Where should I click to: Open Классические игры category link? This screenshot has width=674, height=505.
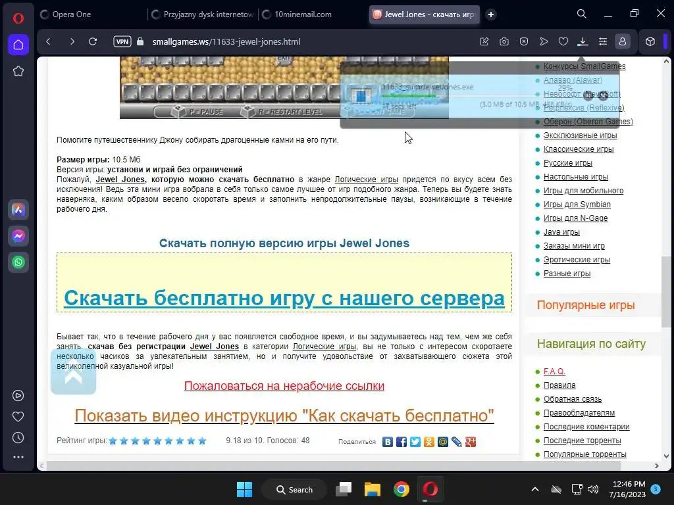[578, 149]
